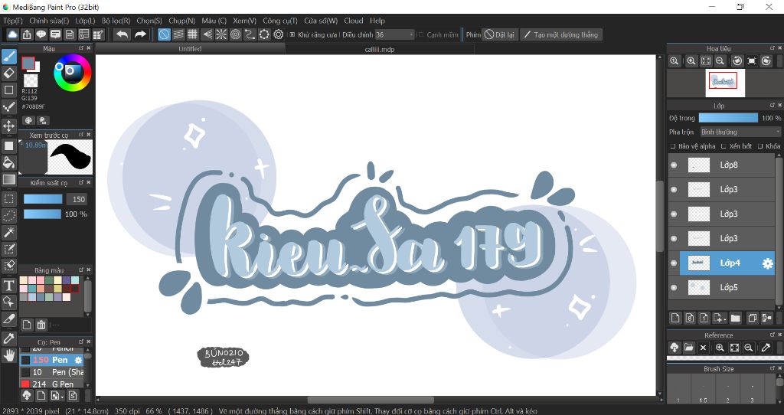Open the Tệp(F) menu
The width and height of the screenshot is (784, 415).
[13, 21]
